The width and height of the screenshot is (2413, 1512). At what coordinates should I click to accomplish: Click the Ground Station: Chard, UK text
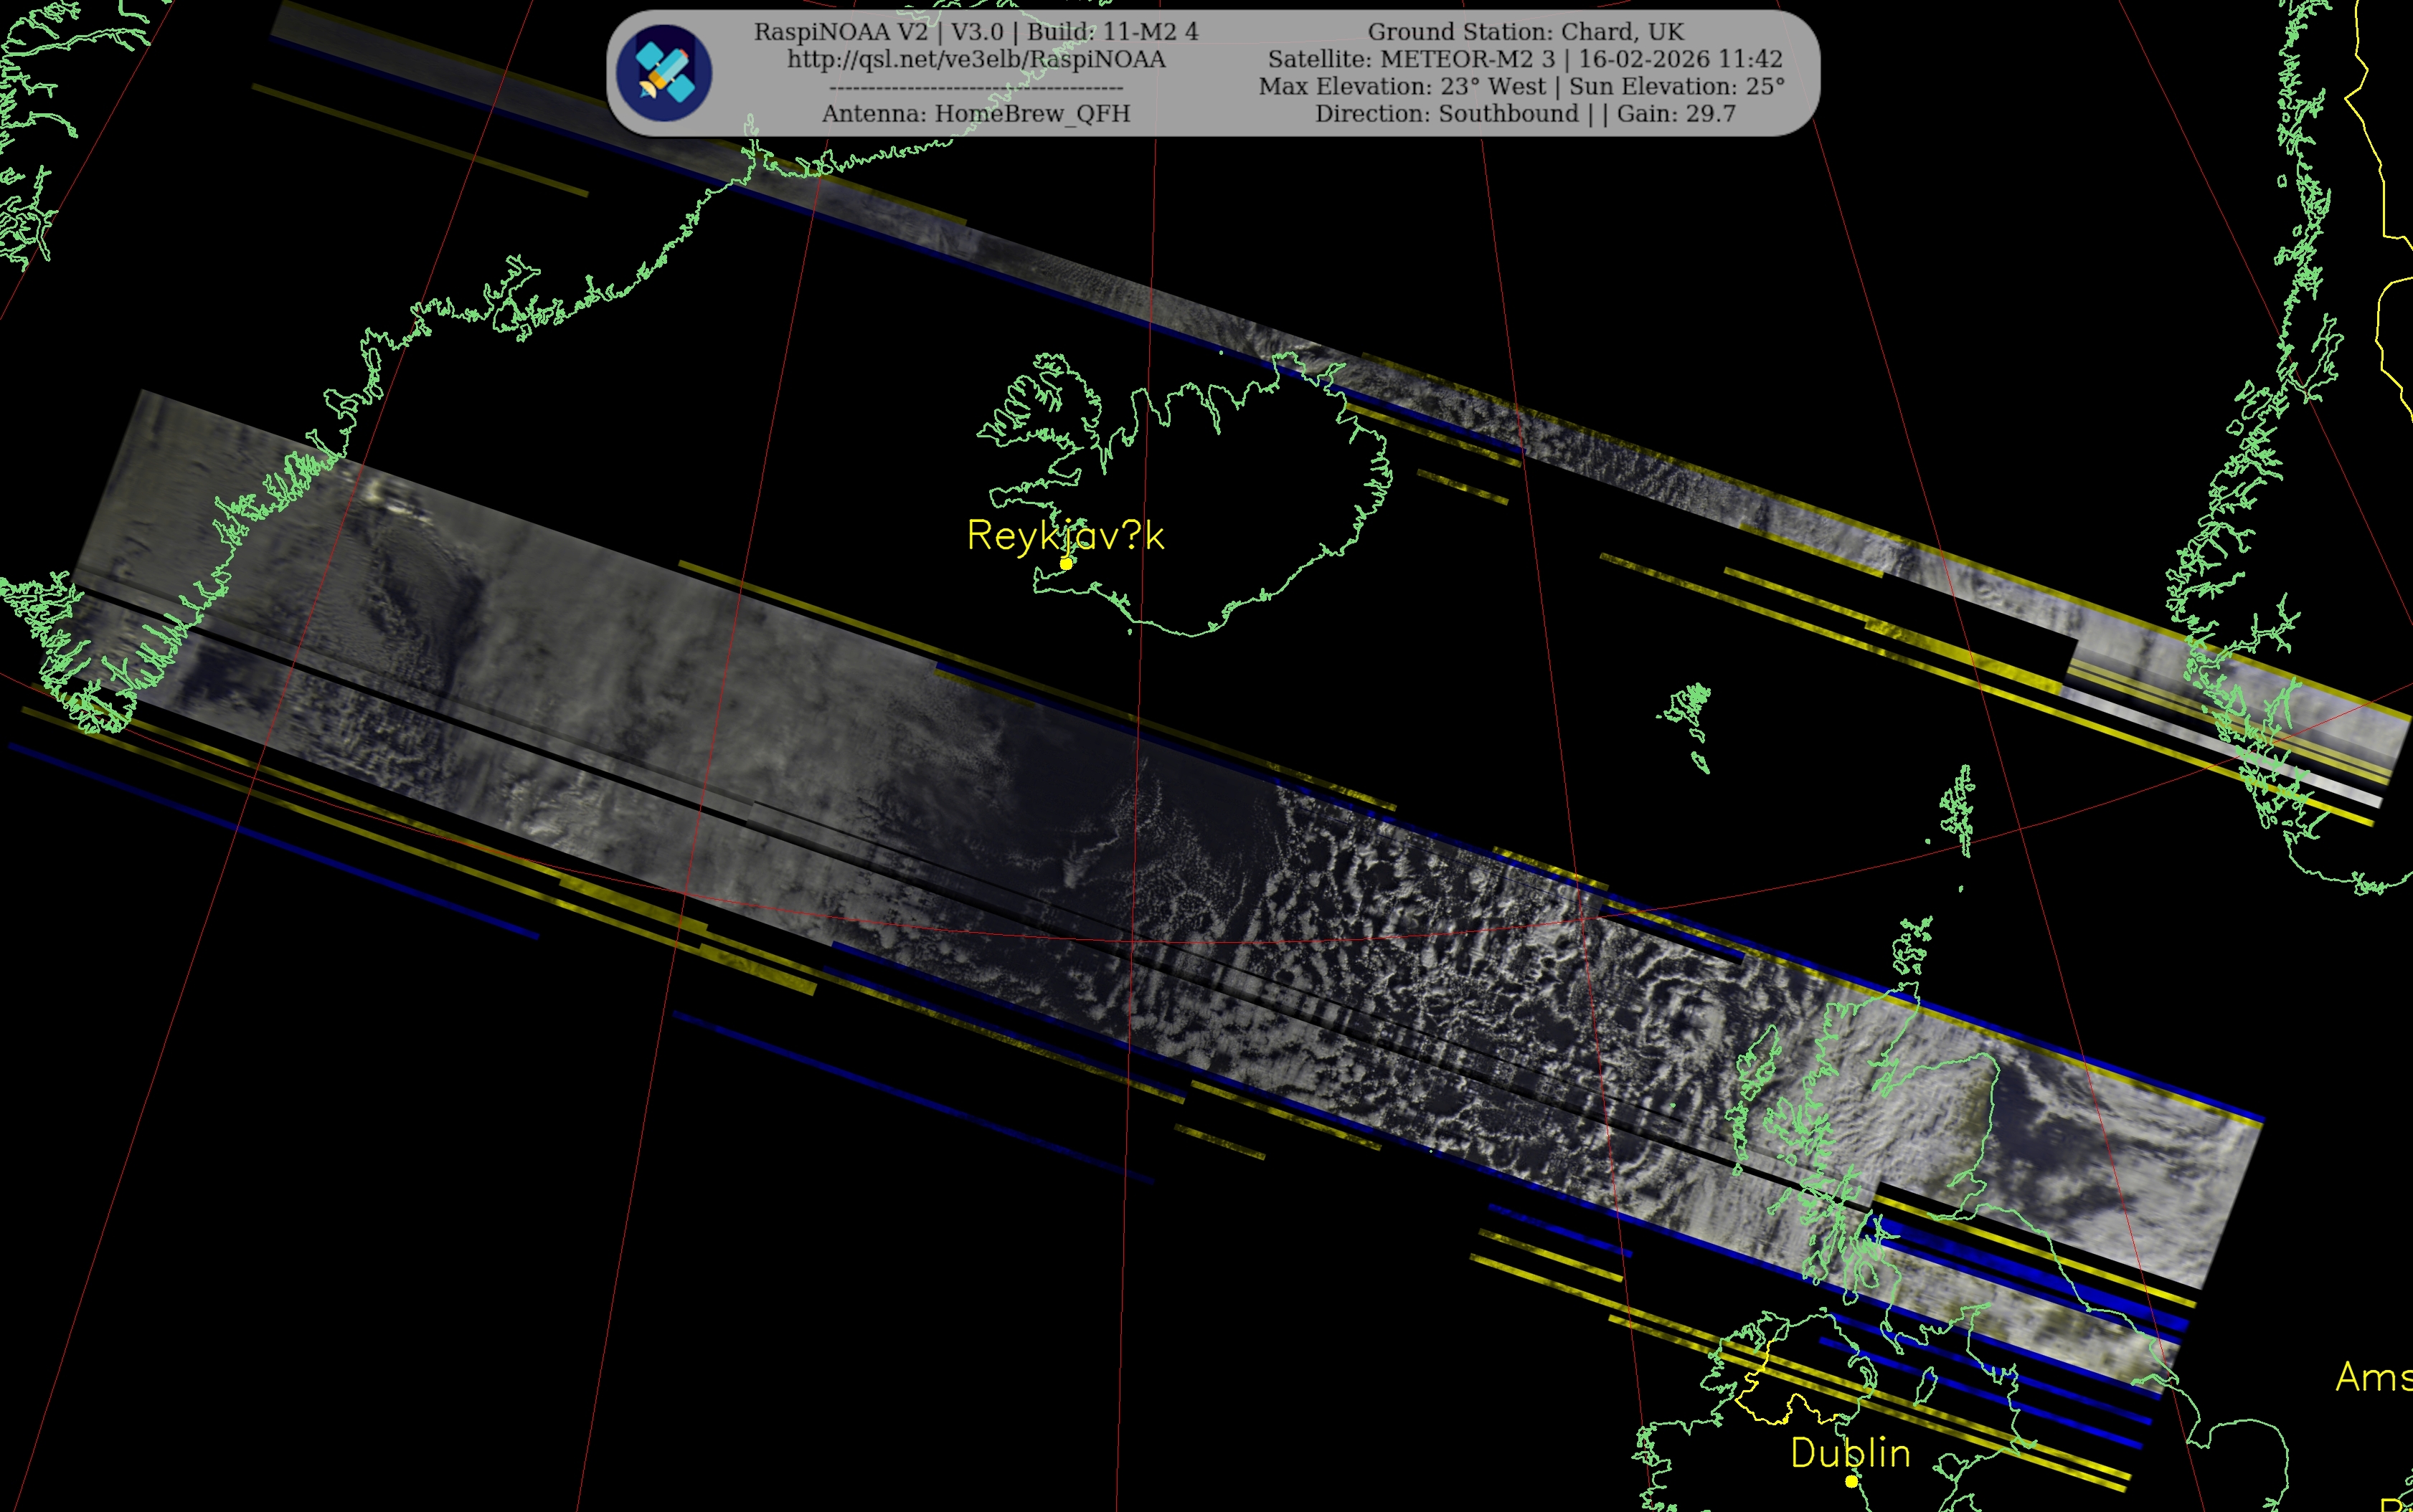point(1526,32)
